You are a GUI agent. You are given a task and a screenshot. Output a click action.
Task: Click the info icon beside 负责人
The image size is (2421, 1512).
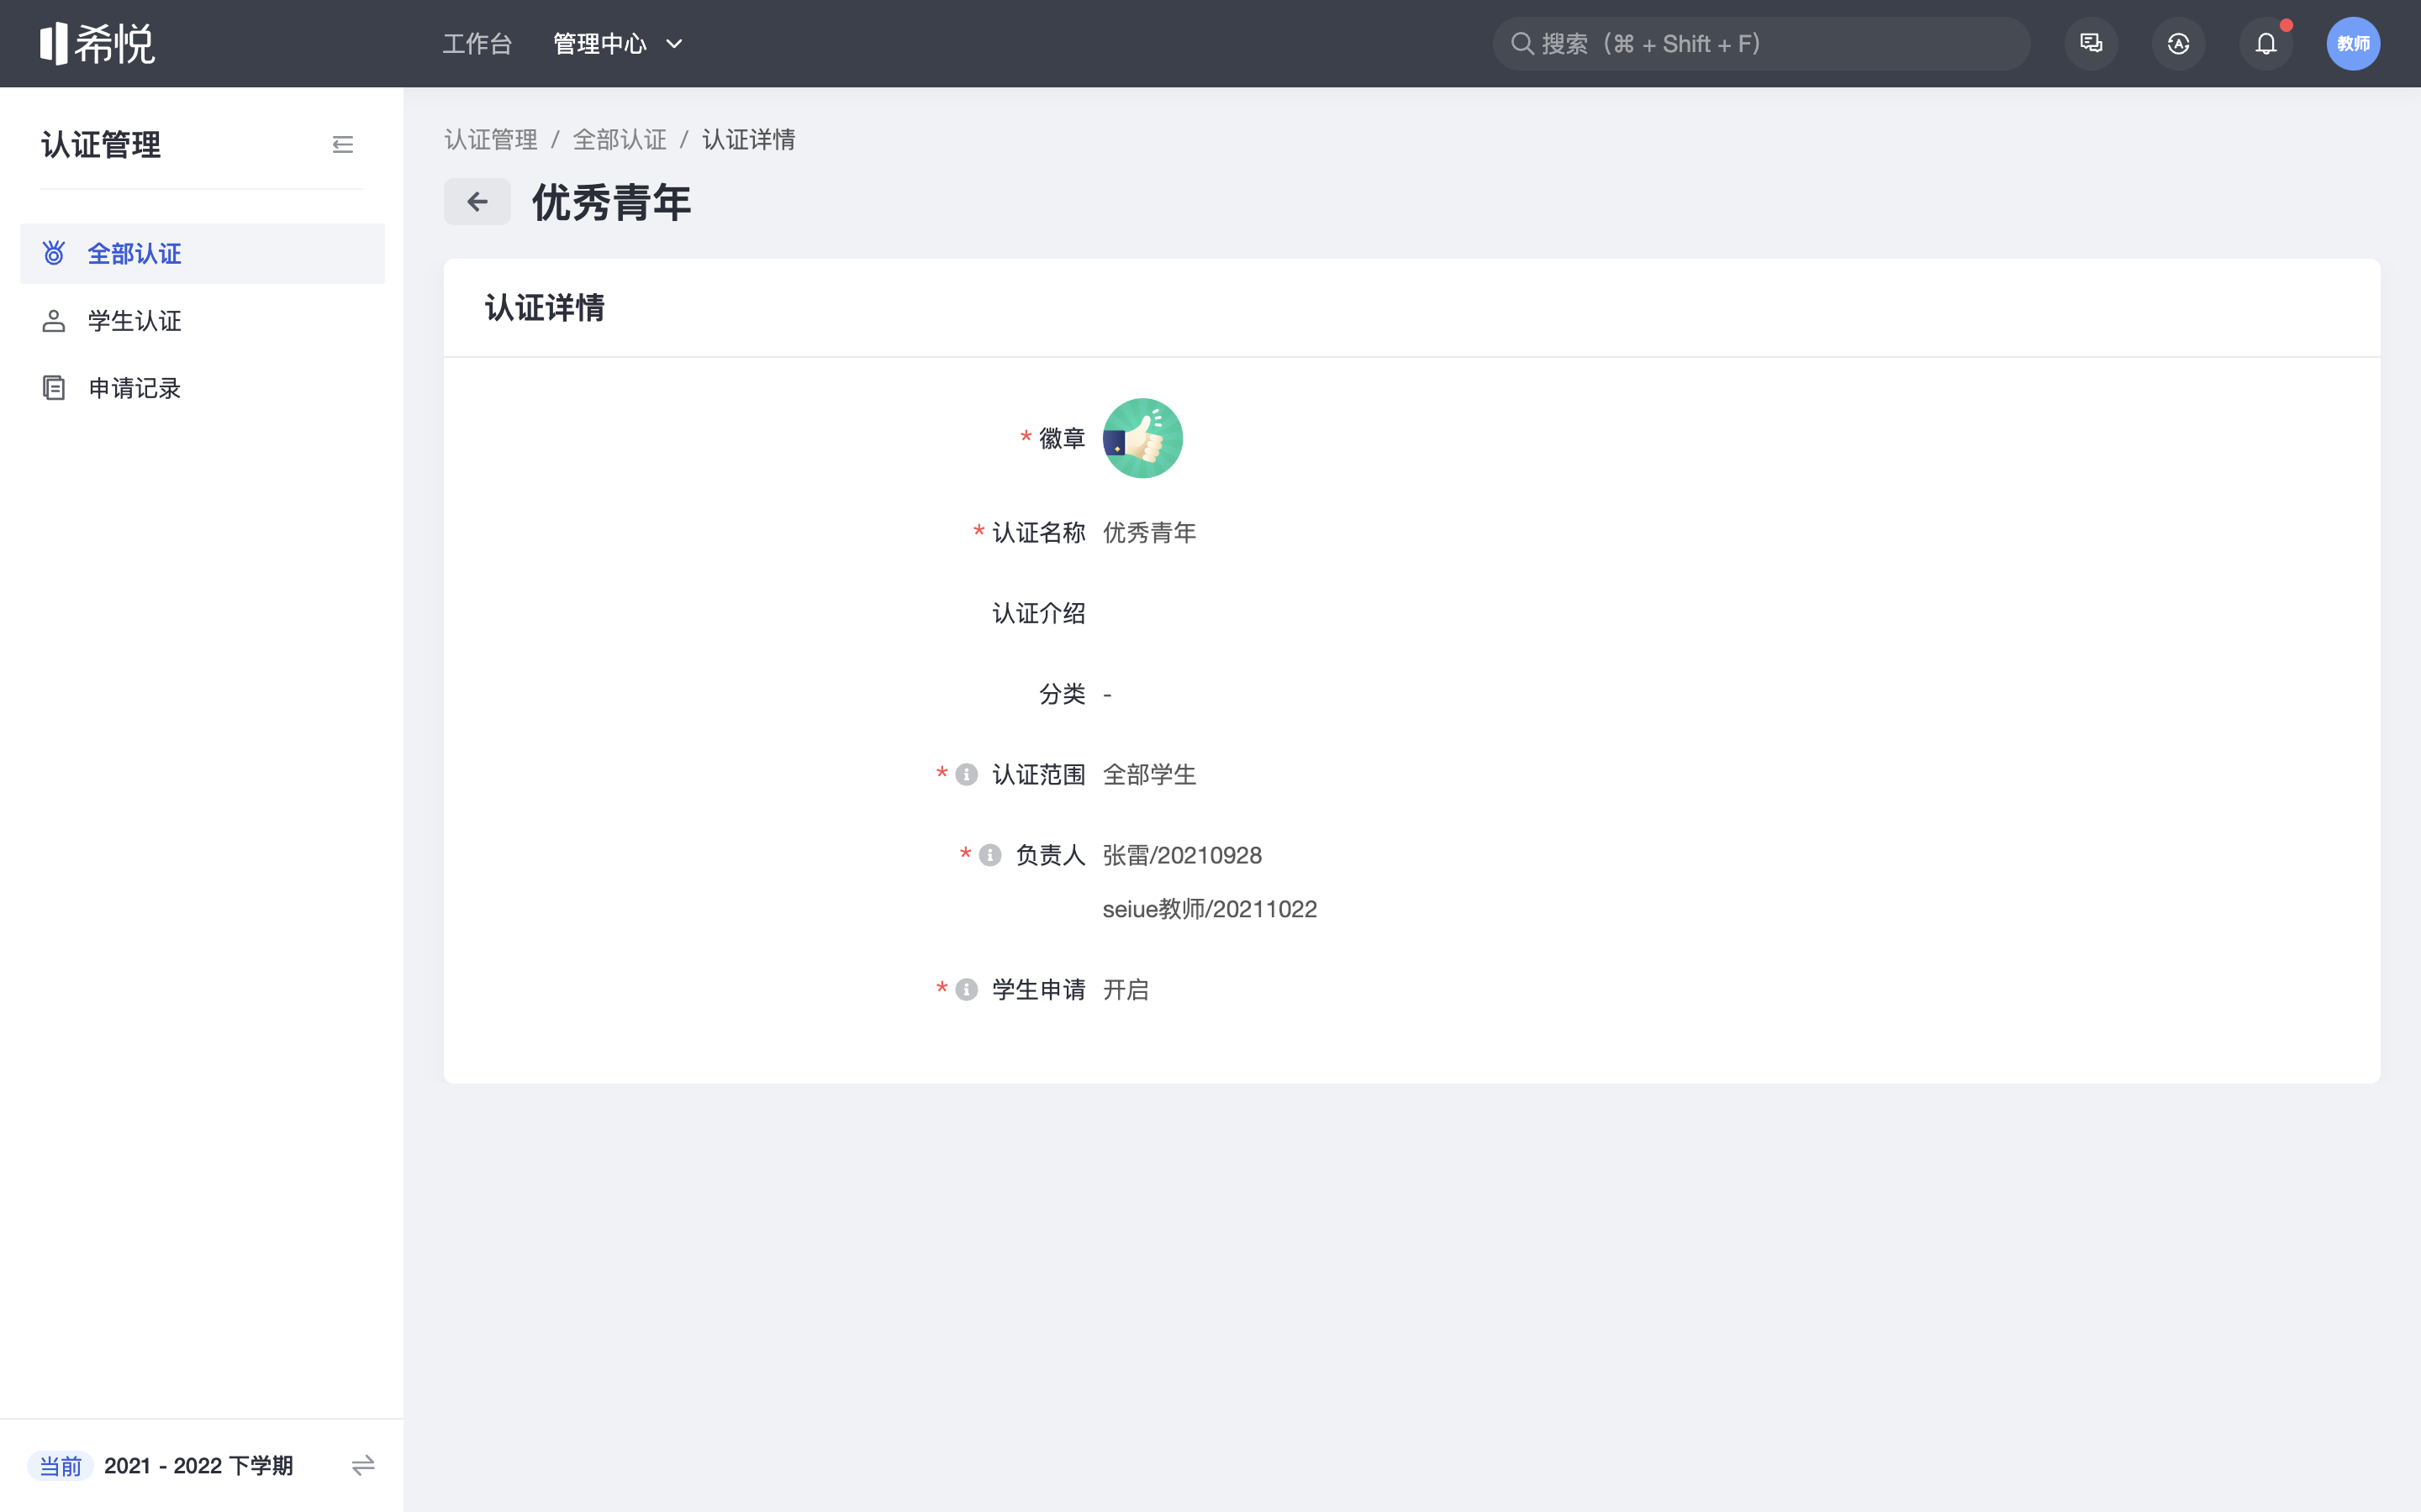coord(989,855)
